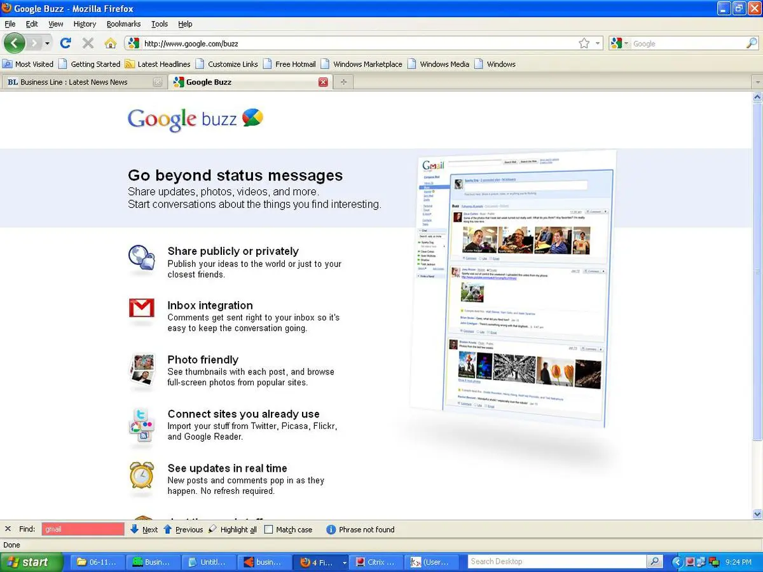Open the Free Hotmail bookmark

289,64
